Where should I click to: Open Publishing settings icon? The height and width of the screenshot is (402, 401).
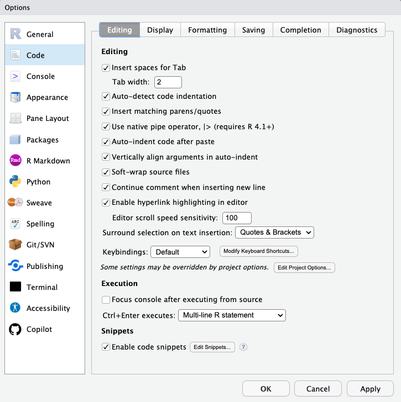(x=15, y=266)
